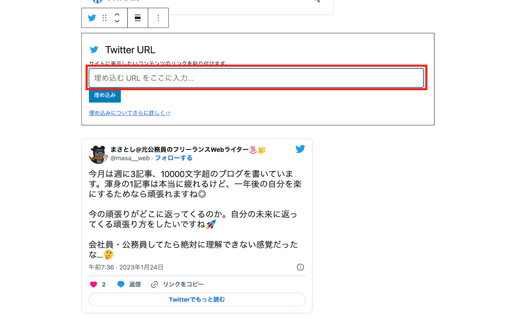The height and width of the screenshot is (319, 518).
Task: Click the like count 2
Action: click(104, 284)
